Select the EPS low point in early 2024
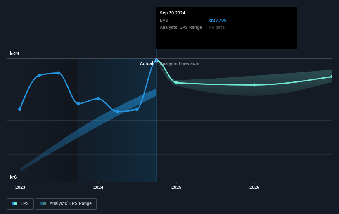This screenshot has width=339, height=214. click(x=117, y=112)
